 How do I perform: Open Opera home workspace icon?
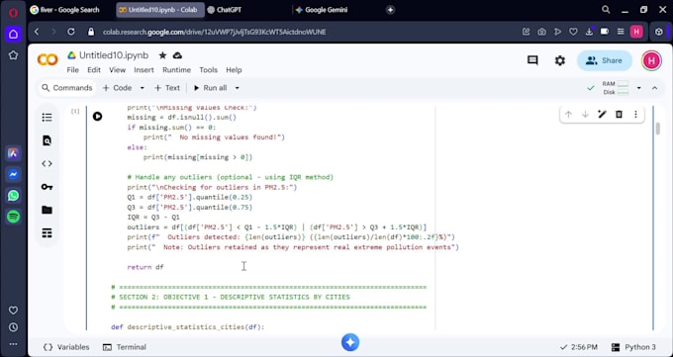[13, 34]
